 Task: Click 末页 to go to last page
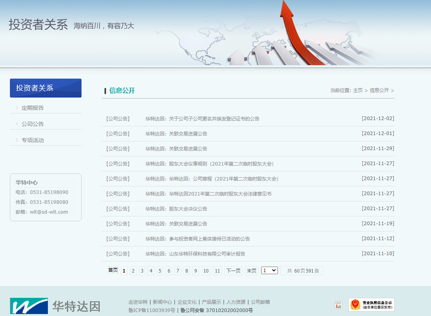[x=251, y=271]
